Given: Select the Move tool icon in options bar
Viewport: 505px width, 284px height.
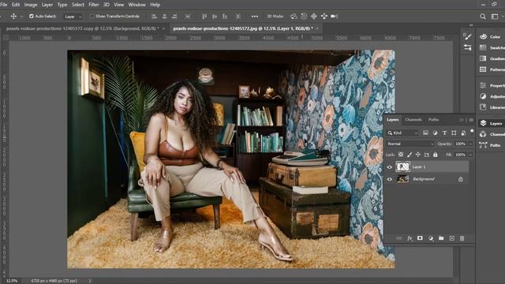Looking at the screenshot, I should coord(13,16).
